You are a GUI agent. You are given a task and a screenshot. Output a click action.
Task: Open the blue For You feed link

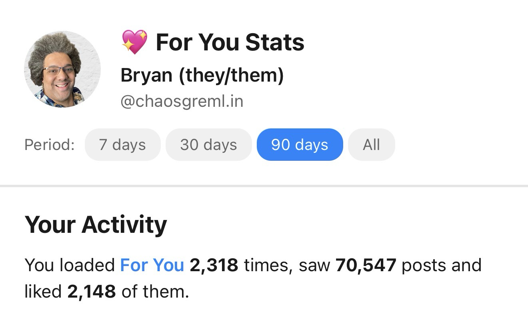(x=152, y=265)
